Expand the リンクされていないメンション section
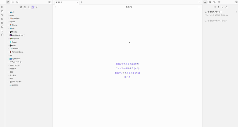This screenshot has width=238, height=127. pos(216,21)
